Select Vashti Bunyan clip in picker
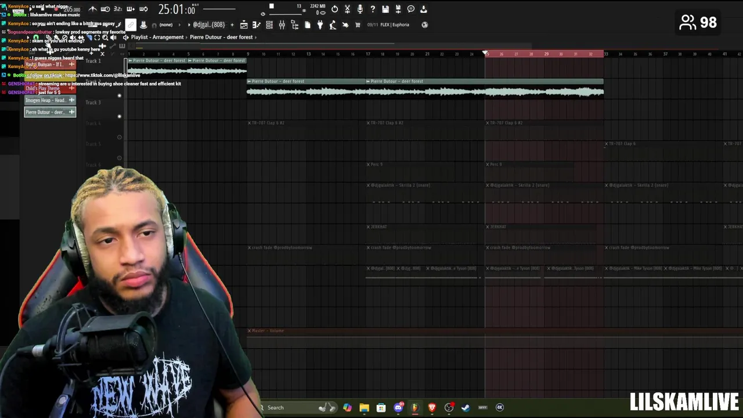 [50, 64]
